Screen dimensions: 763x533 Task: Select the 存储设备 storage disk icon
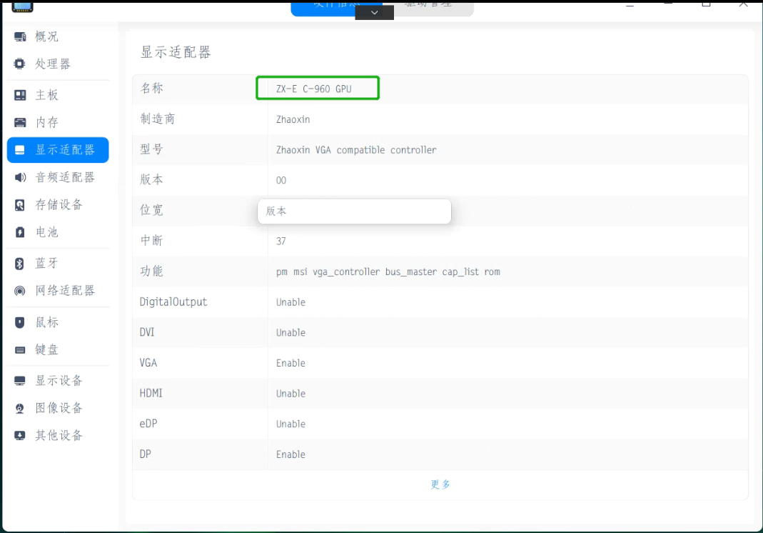click(20, 205)
